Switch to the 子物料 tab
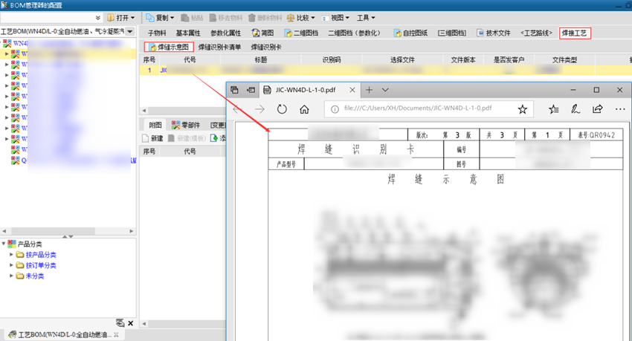This screenshot has width=632, height=341. point(157,33)
